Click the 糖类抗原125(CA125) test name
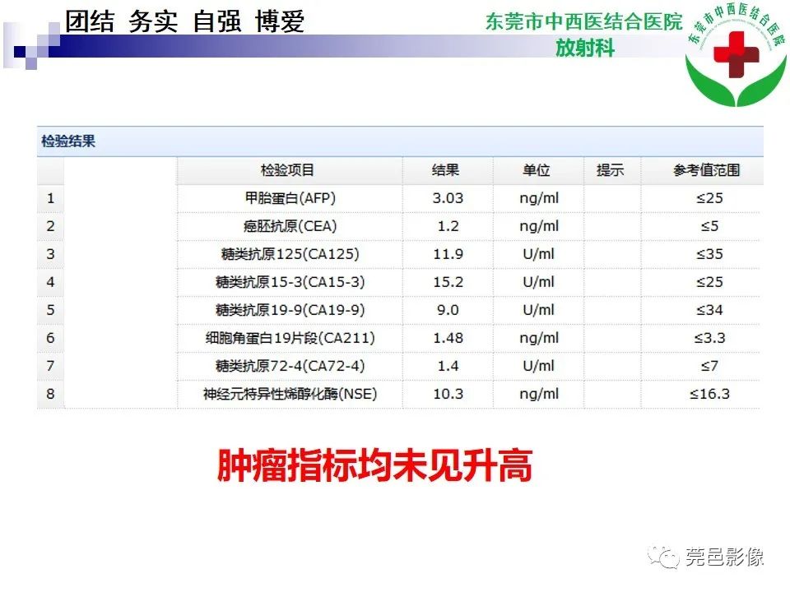790x592 pixels. pos(290,254)
